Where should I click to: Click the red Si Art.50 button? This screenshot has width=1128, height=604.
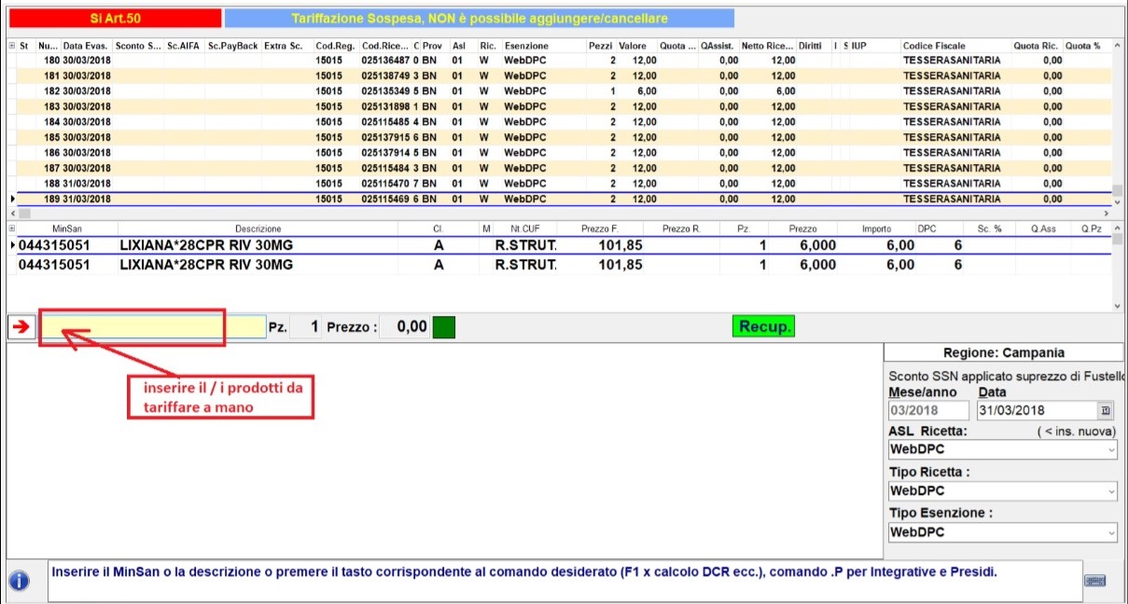click(x=116, y=19)
